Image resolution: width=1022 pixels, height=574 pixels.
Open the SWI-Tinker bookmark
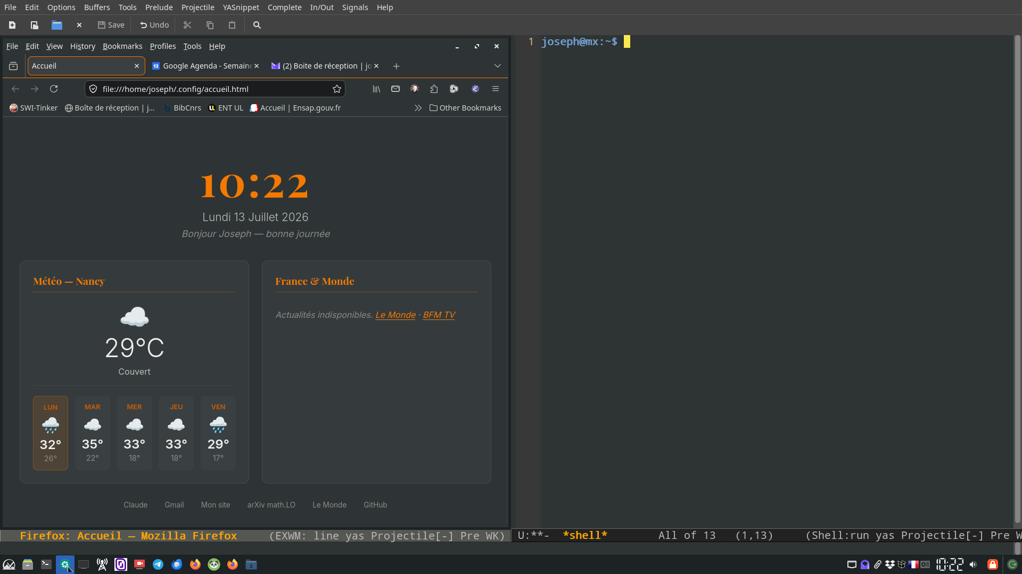34,108
